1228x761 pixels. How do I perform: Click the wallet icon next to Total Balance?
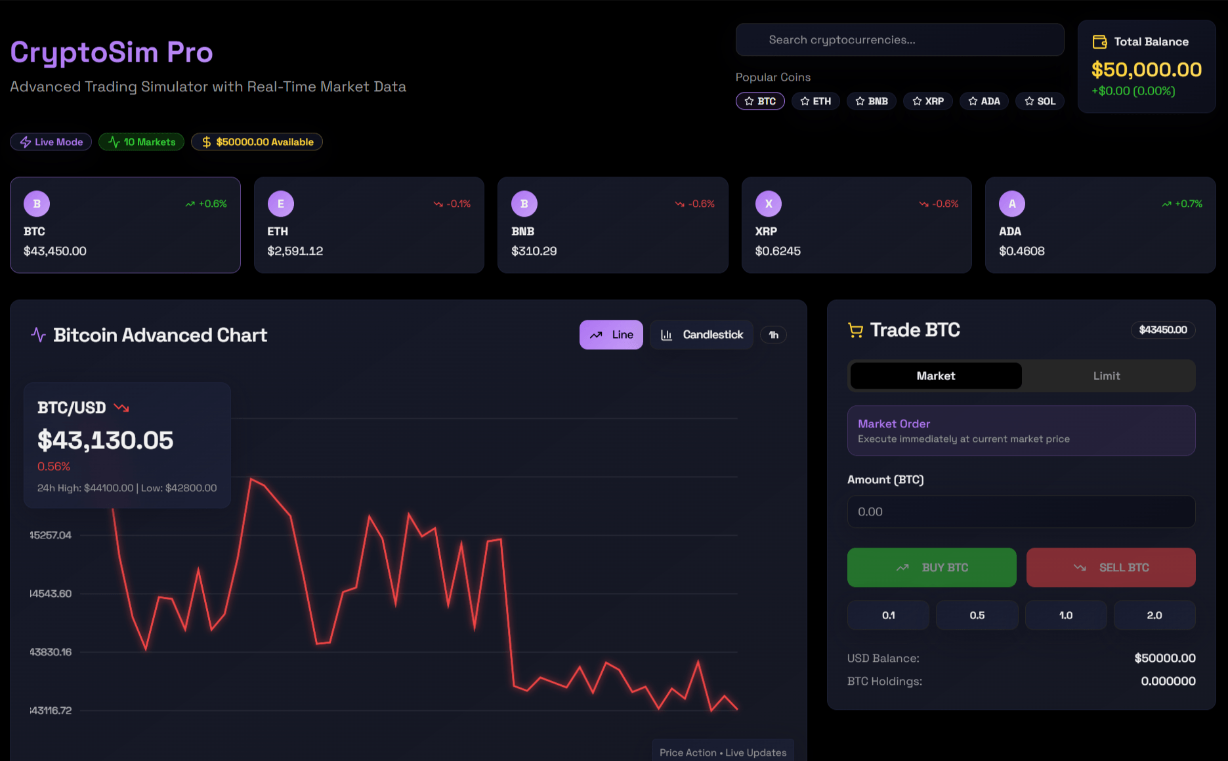point(1100,41)
